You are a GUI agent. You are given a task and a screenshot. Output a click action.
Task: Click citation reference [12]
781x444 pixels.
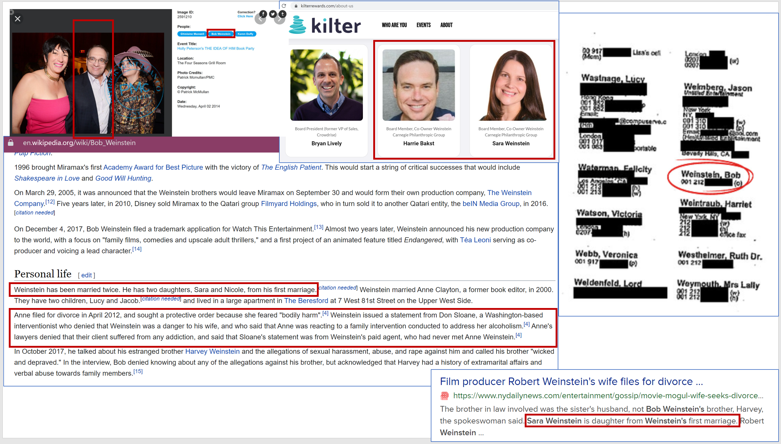point(50,202)
